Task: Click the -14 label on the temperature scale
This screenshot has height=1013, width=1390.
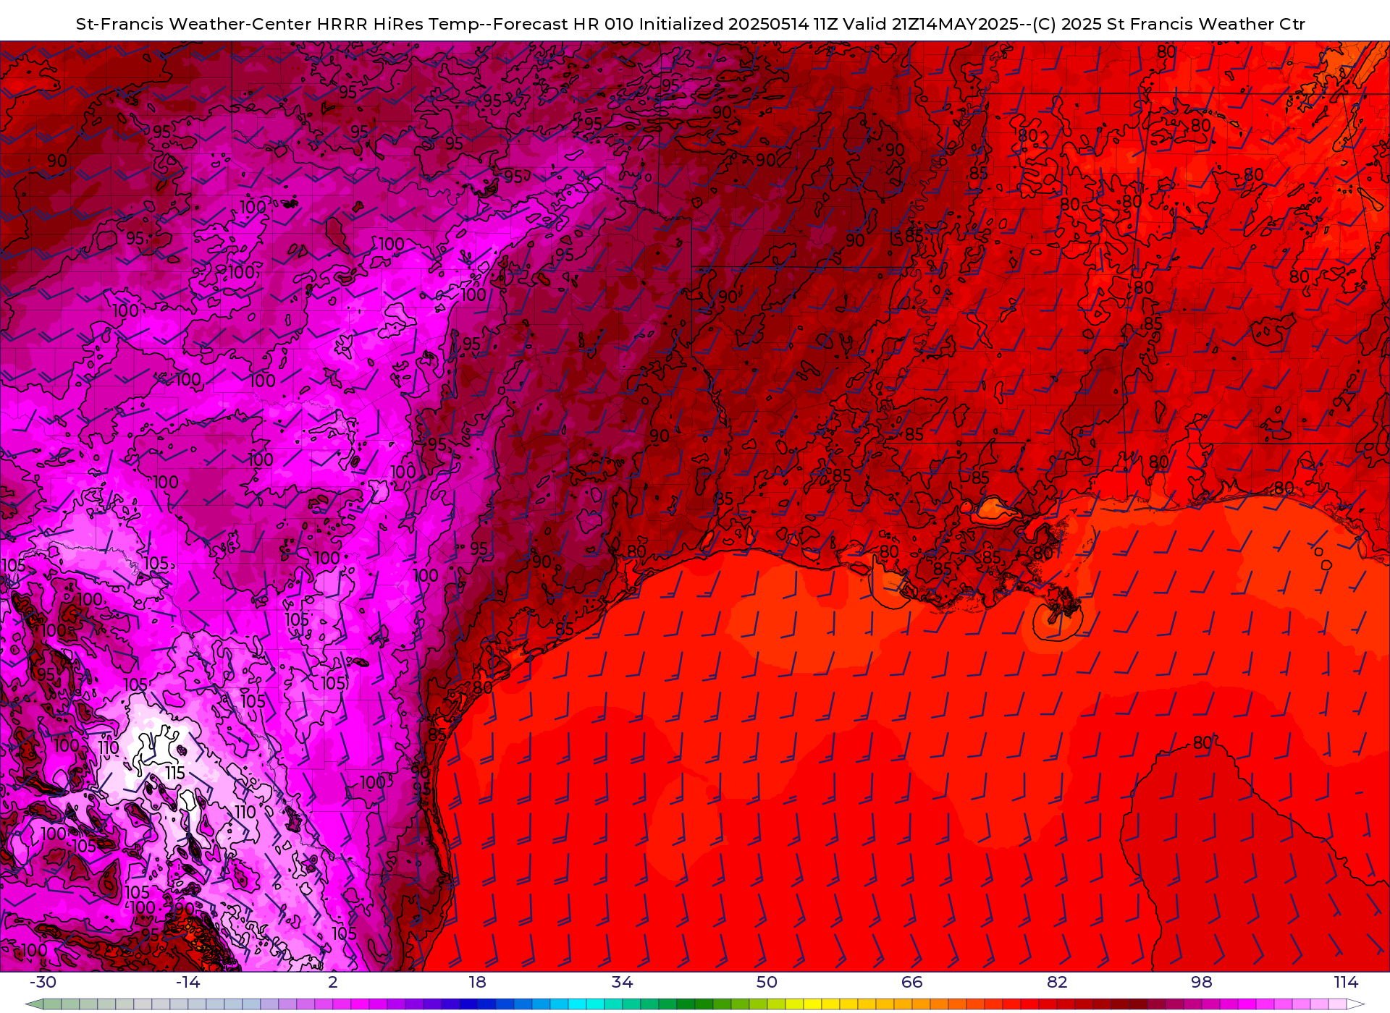Action: tap(188, 982)
